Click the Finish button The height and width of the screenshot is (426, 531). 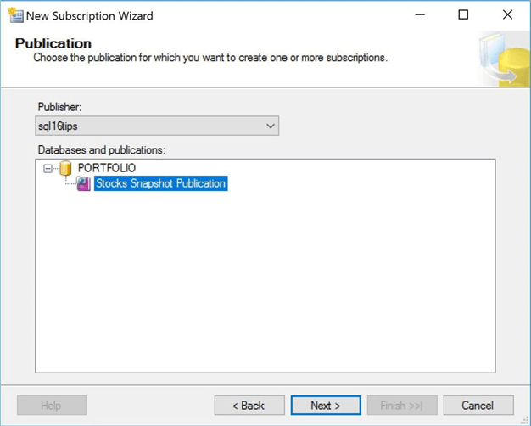point(401,406)
